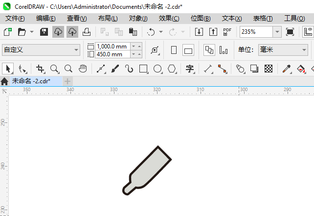This screenshot has height=216, width=314.
Task: Add a new document tab with plus
Action: [67, 81]
